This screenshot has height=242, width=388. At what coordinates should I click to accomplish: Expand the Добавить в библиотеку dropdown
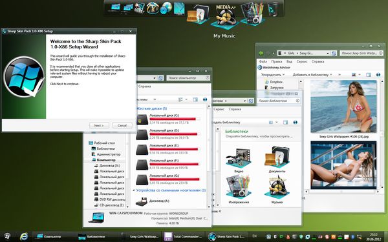click(312, 75)
